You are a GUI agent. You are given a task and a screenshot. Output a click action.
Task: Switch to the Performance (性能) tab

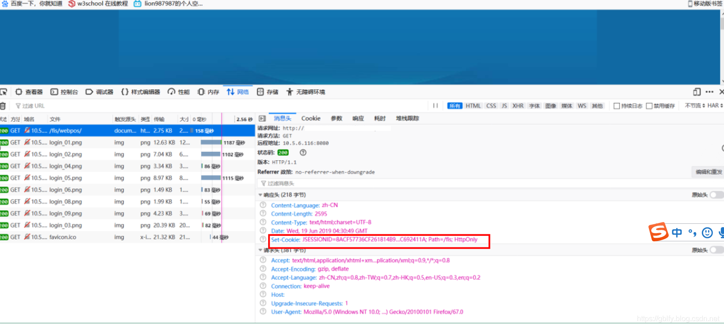[179, 92]
